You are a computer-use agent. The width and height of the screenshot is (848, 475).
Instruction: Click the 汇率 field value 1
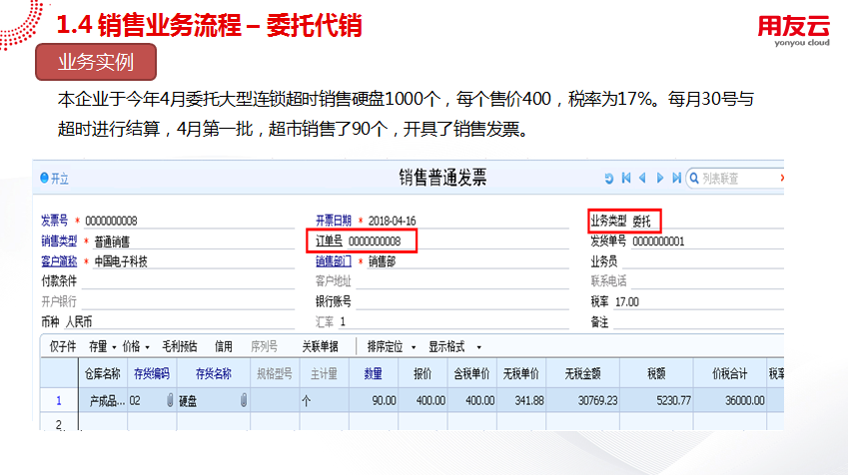(343, 322)
